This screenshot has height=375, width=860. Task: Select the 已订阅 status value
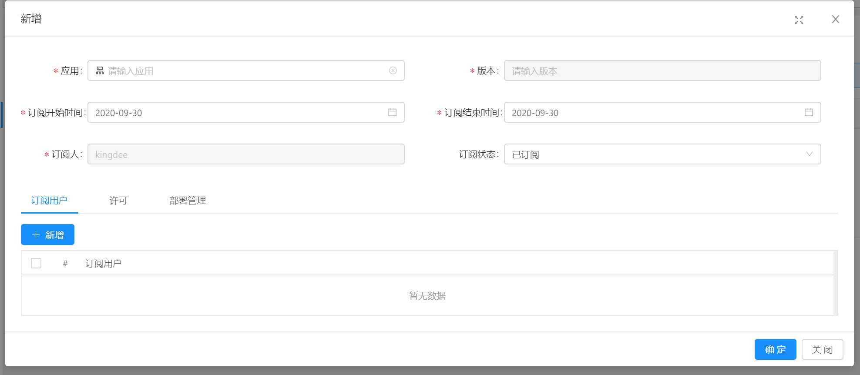pyautogui.click(x=525, y=154)
